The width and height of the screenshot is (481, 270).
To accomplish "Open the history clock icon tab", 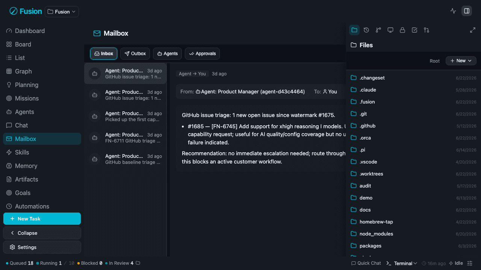I will [x=366, y=30].
